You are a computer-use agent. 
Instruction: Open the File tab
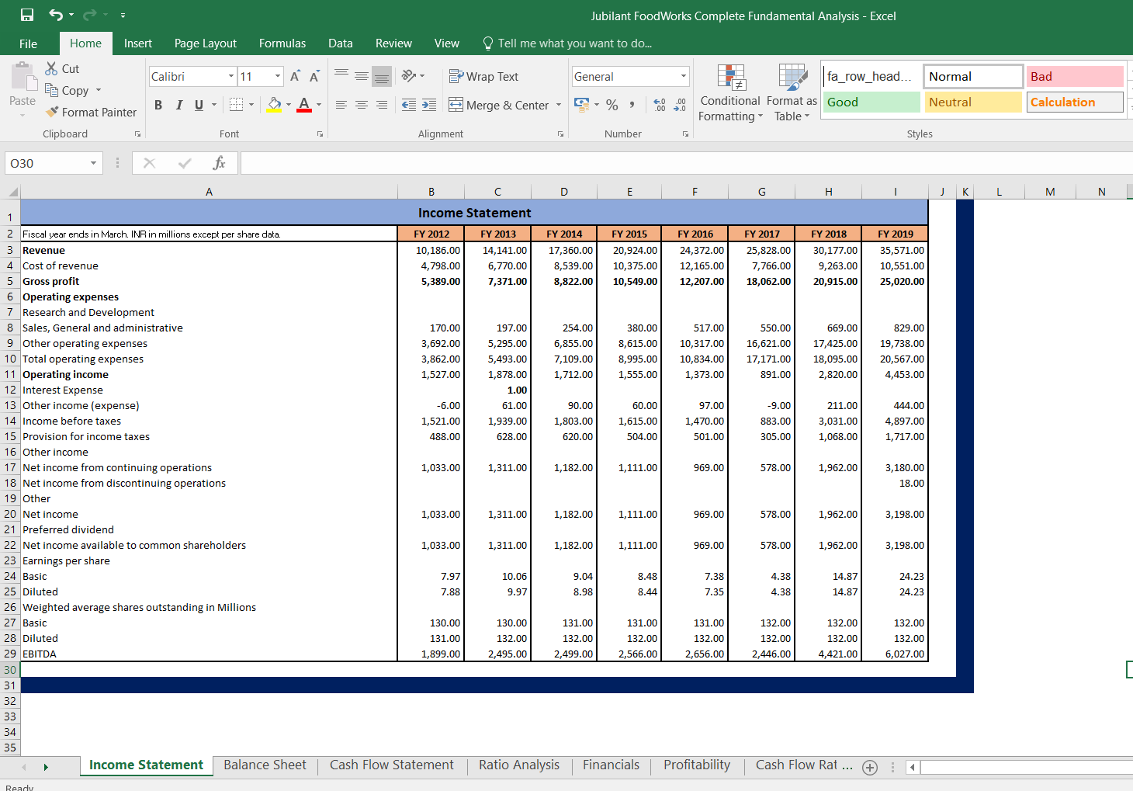click(29, 43)
